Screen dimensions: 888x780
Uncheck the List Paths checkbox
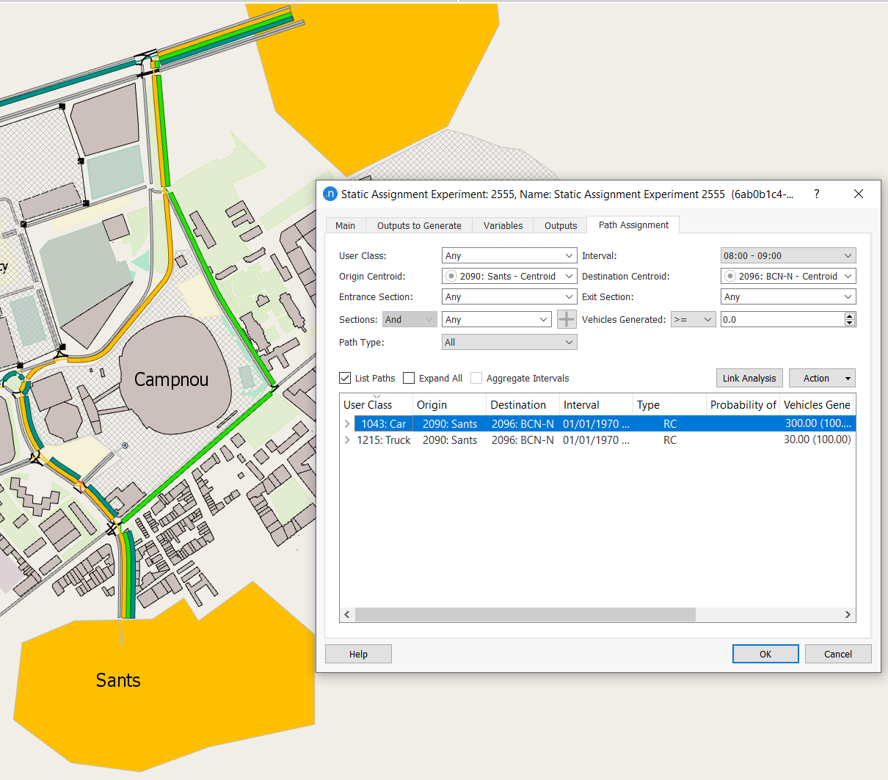point(345,378)
